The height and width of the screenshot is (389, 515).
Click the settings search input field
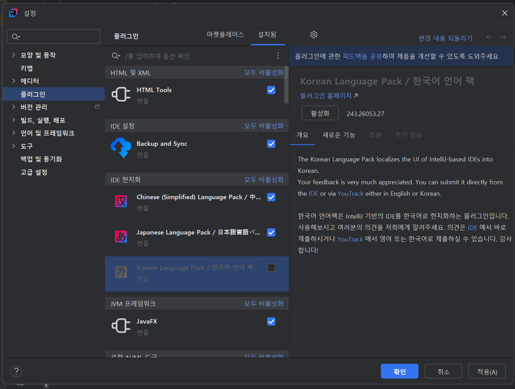point(54,37)
